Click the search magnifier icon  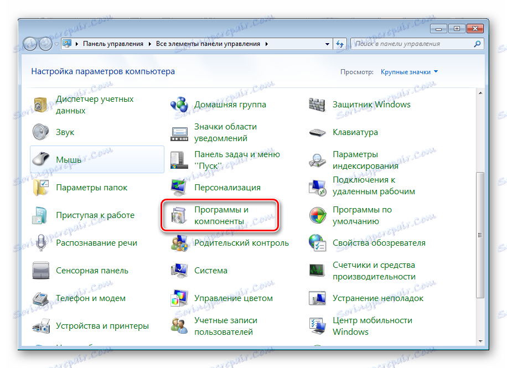pos(477,44)
